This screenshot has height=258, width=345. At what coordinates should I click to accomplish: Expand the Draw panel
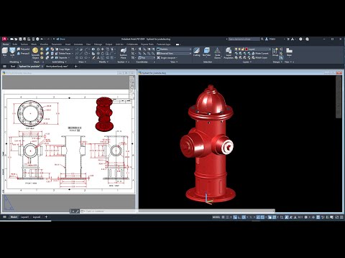coord(82,62)
